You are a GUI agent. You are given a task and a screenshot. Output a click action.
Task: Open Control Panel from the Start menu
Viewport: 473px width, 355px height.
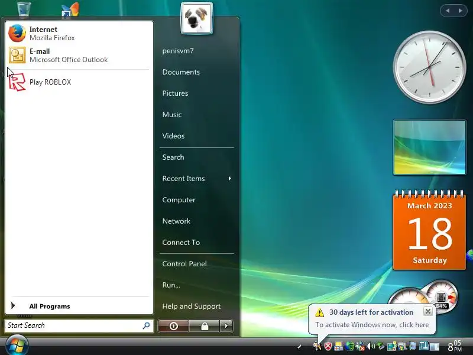[184, 263]
